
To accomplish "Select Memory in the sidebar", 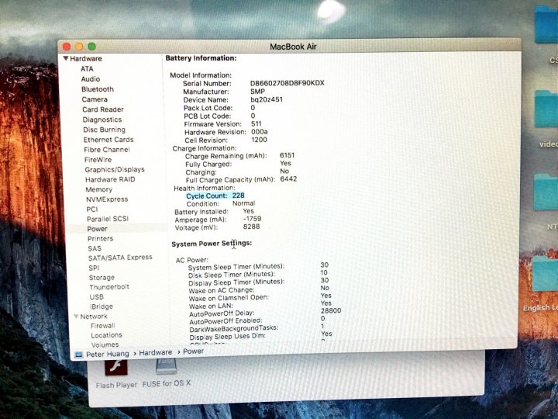I will (98, 189).
